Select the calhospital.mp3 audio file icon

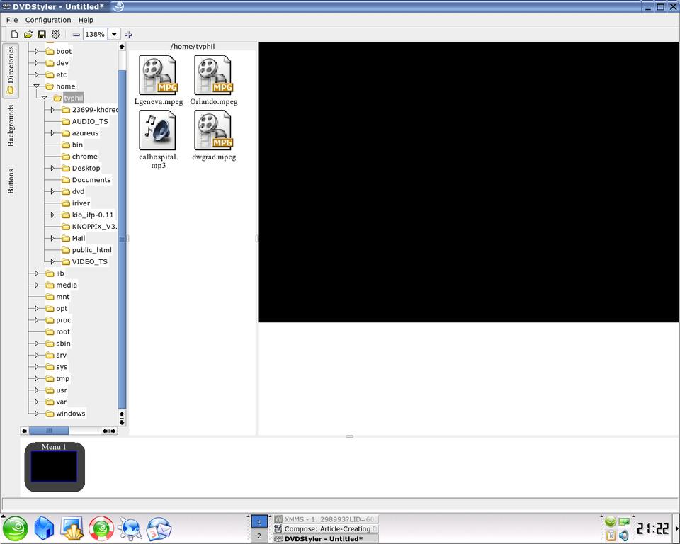tap(158, 130)
